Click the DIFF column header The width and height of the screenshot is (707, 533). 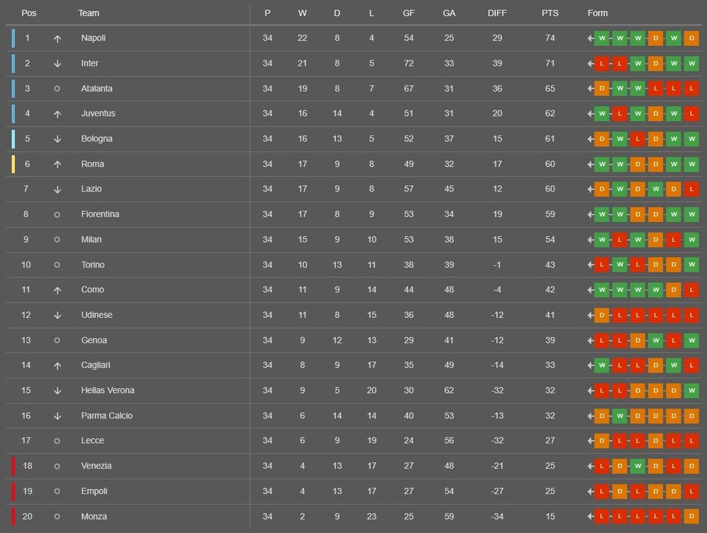tap(497, 13)
